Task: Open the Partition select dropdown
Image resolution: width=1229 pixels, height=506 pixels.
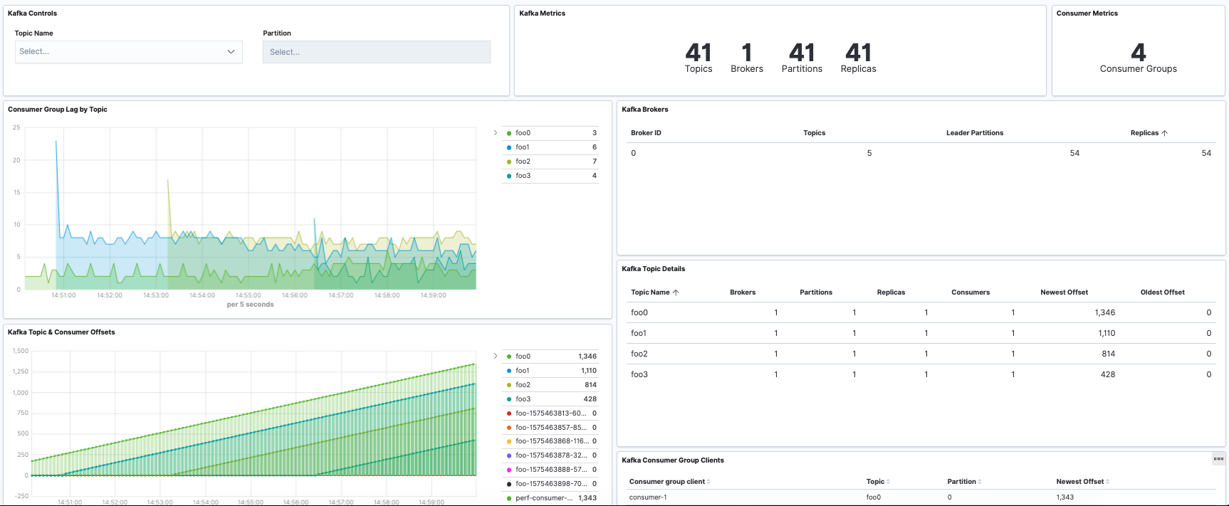Action: [376, 52]
